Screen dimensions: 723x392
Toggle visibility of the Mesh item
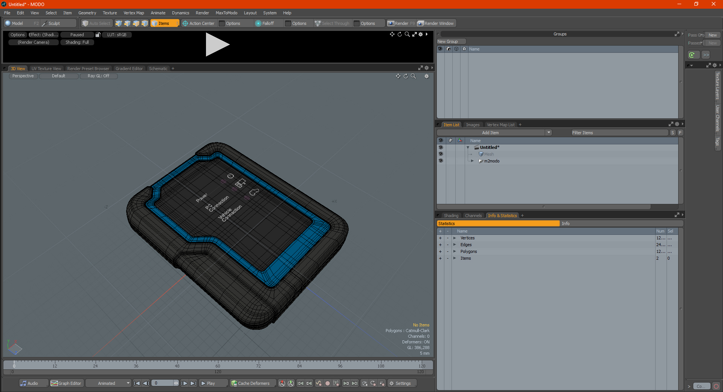(x=441, y=154)
